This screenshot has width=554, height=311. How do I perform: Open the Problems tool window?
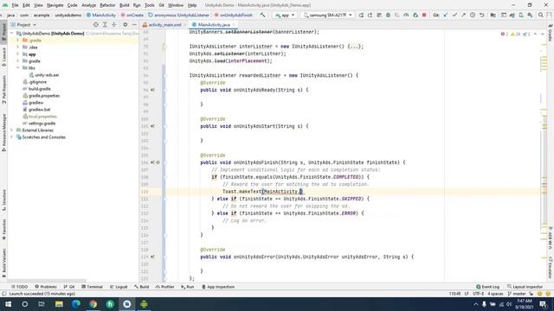click(46, 287)
